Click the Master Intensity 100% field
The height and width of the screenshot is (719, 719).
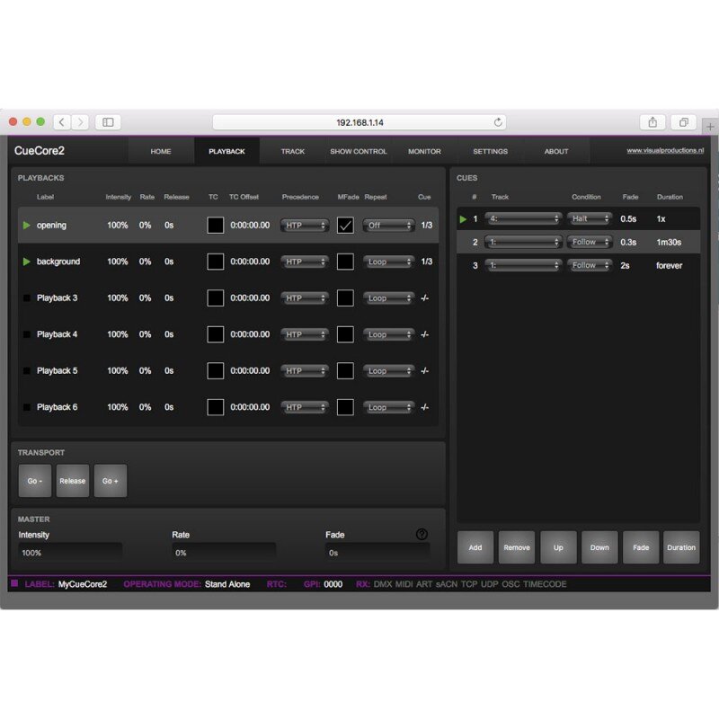pos(70,553)
